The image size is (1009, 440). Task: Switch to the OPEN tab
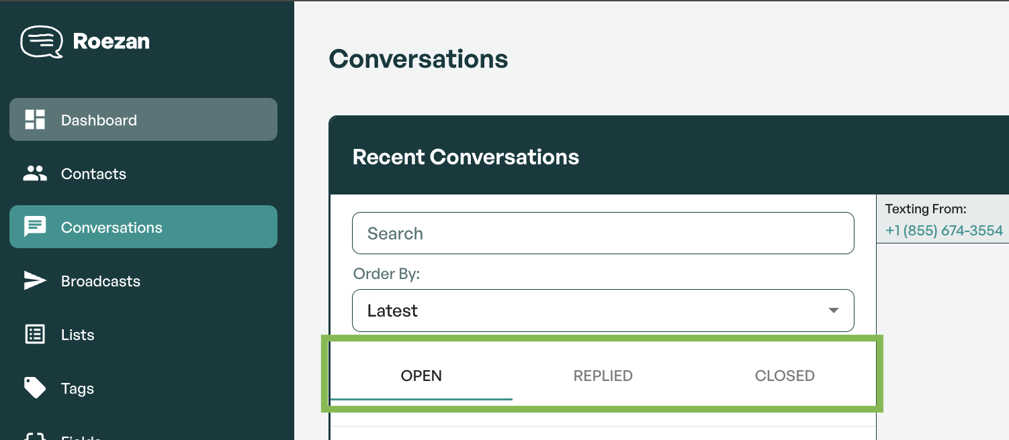pyautogui.click(x=421, y=376)
